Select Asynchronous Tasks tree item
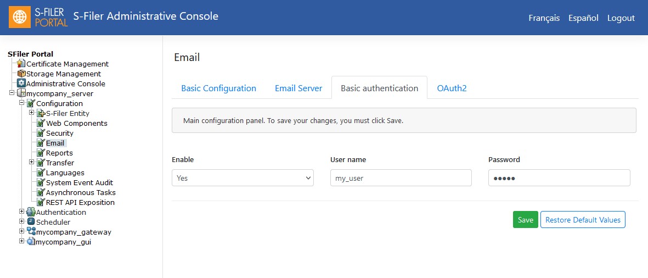 pos(81,193)
